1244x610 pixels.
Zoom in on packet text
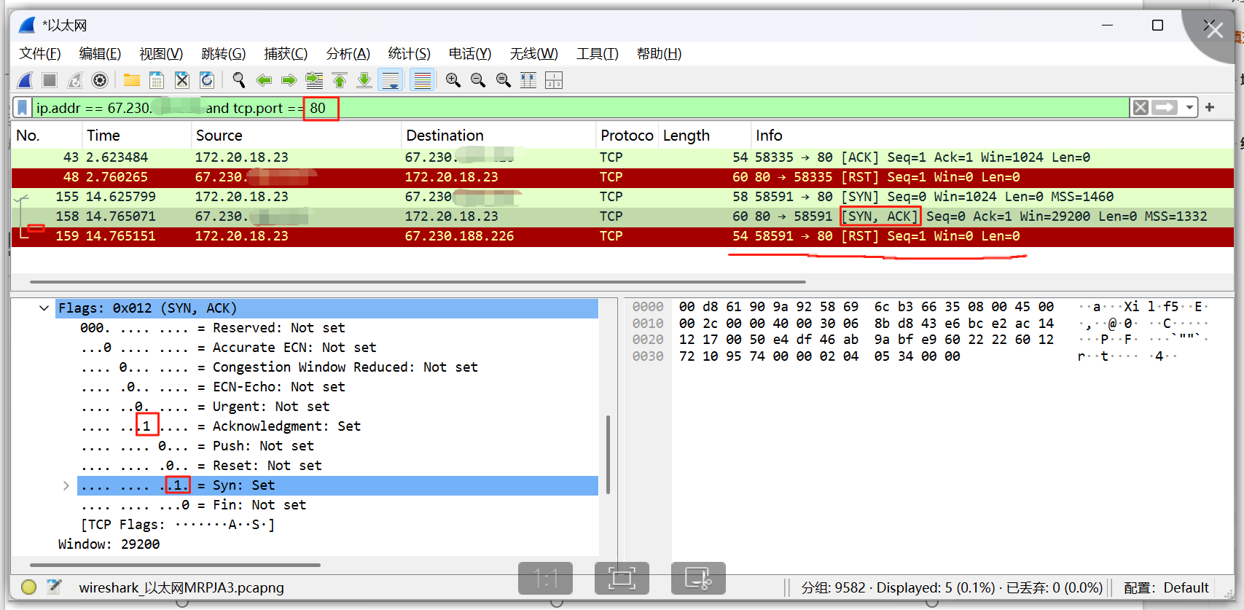[x=453, y=80]
